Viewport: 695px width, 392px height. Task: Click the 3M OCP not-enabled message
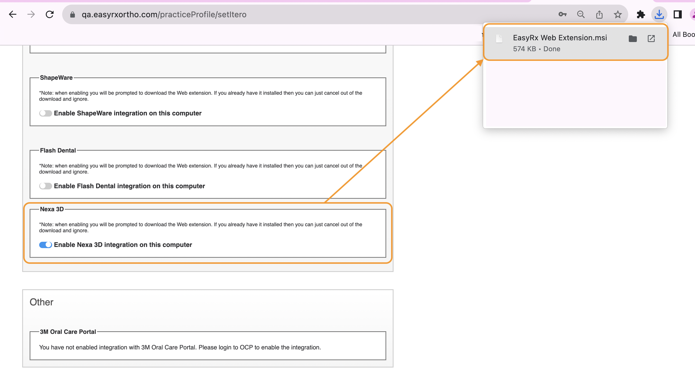pos(180,348)
